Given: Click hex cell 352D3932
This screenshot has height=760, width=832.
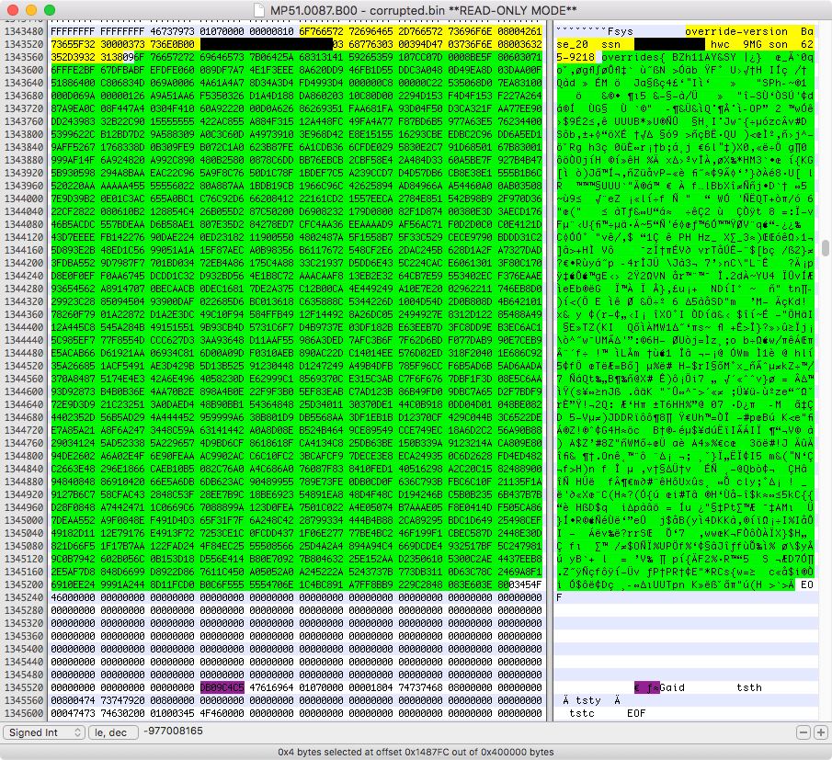Looking at the screenshot, I should coord(73,57).
